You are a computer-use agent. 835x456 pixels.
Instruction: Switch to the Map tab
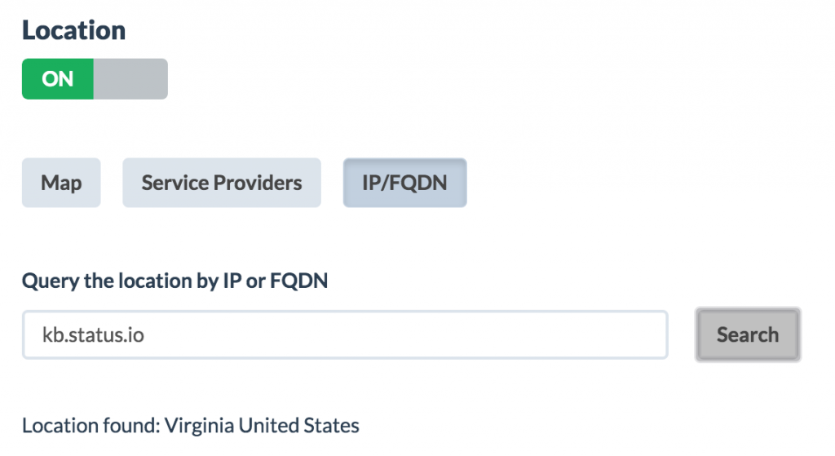61,183
